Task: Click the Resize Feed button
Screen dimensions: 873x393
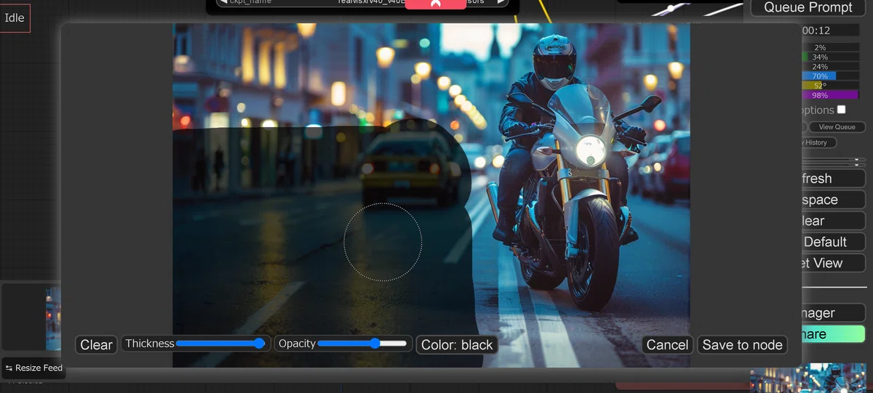Action: coord(33,368)
